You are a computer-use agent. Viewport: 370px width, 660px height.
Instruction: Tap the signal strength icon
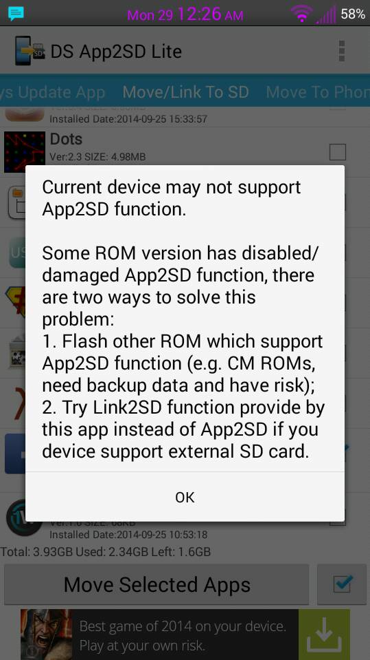pyautogui.click(x=325, y=14)
